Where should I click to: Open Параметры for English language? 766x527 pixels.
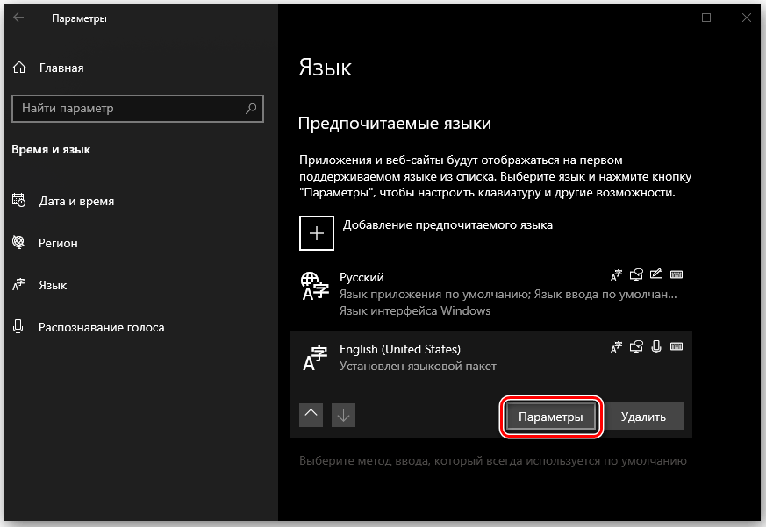[x=550, y=417]
